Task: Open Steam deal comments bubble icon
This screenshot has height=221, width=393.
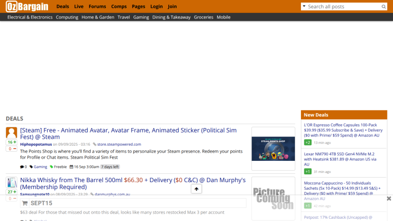Action: pyautogui.click(x=22, y=167)
